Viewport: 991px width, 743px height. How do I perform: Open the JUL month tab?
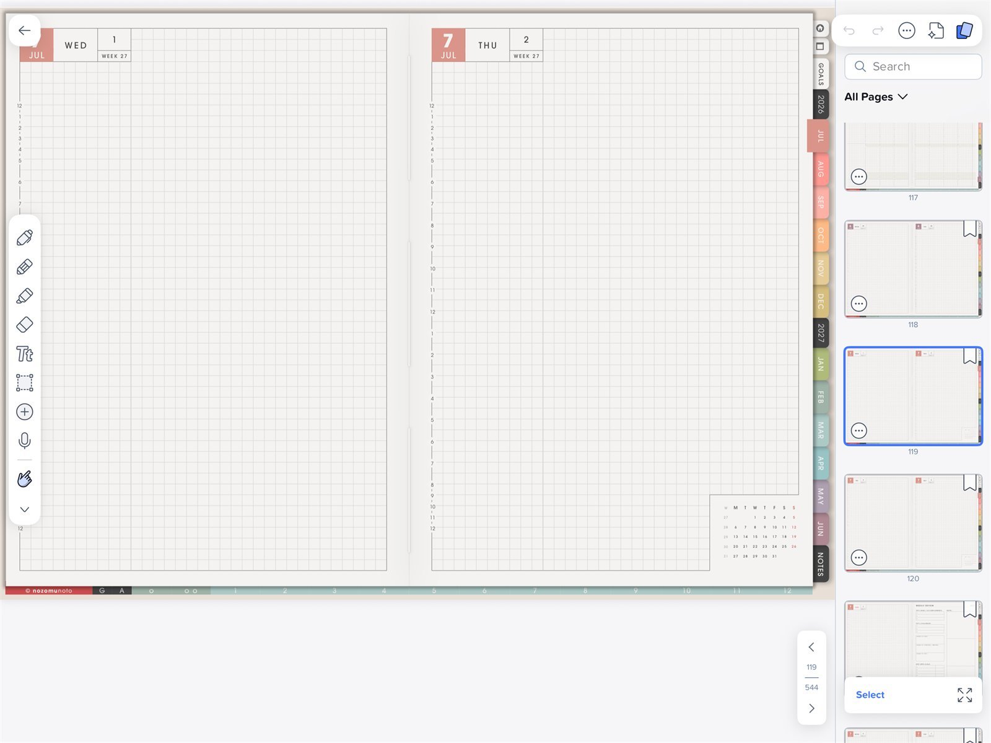(x=819, y=136)
